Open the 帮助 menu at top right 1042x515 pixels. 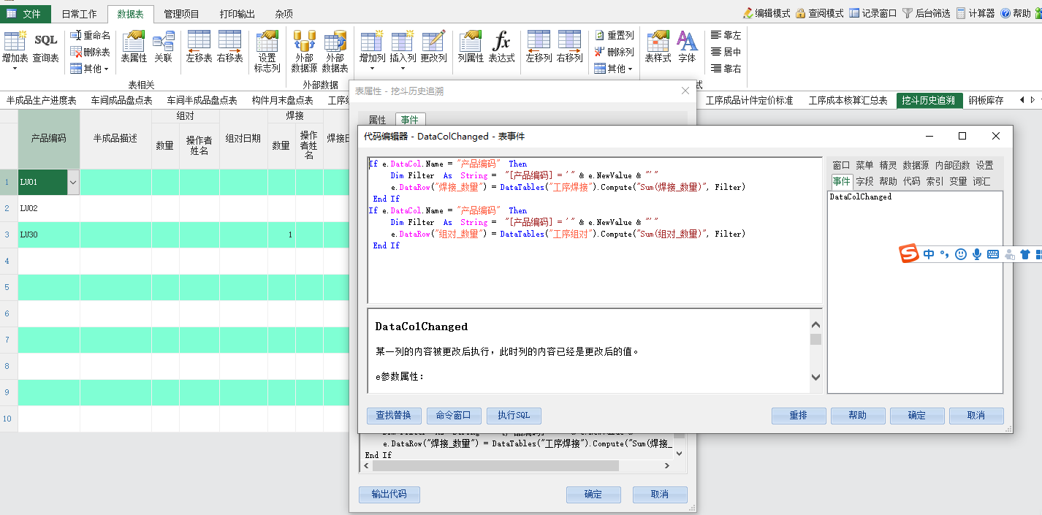coord(1016,13)
